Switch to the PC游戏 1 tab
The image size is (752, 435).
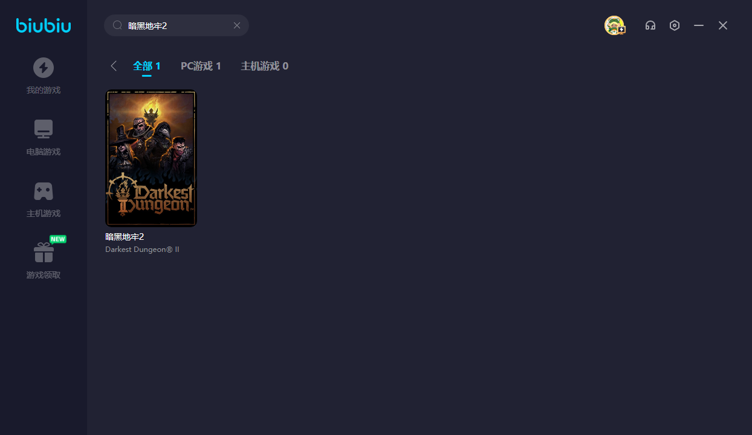tap(201, 66)
